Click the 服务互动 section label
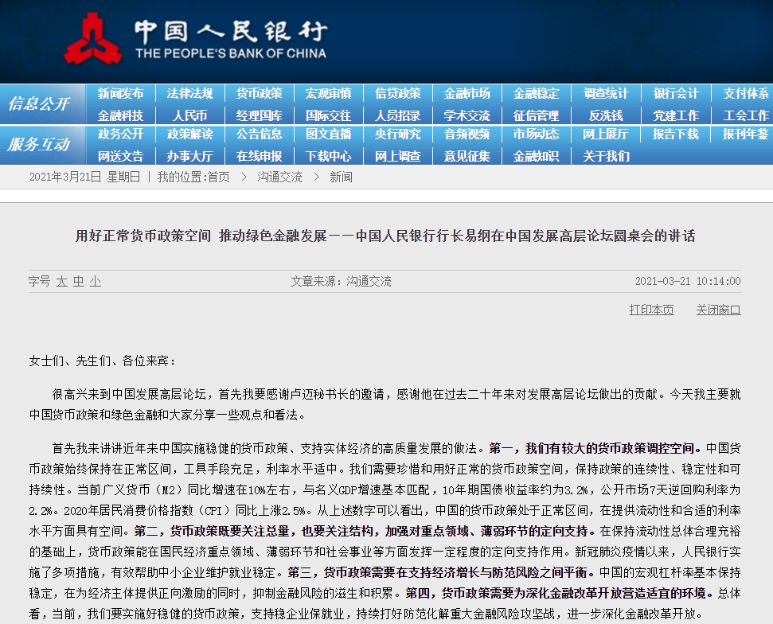This screenshot has width=773, height=624. pyautogui.click(x=39, y=144)
